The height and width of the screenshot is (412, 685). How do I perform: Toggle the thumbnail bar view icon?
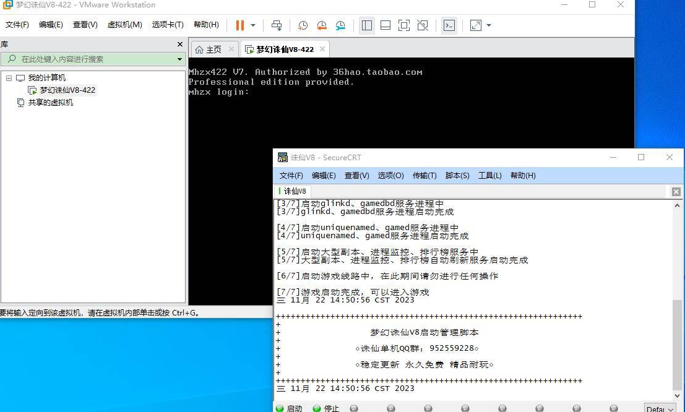point(386,25)
